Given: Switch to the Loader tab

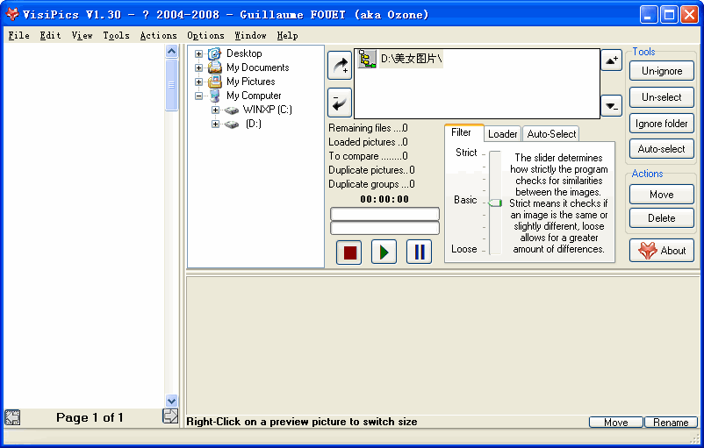Looking at the screenshot, I should tap(502, 134).
